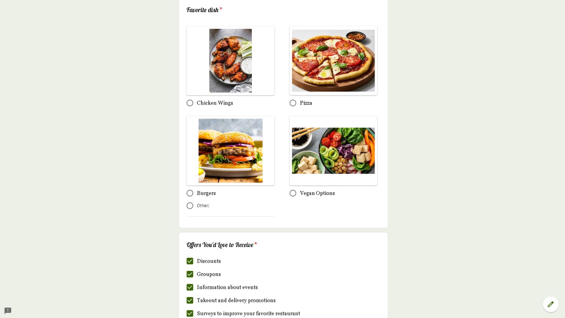Screen dimensions: 565x318
Task: Uncheck the Information about events checkbox
Action: (x=190, y=287)
